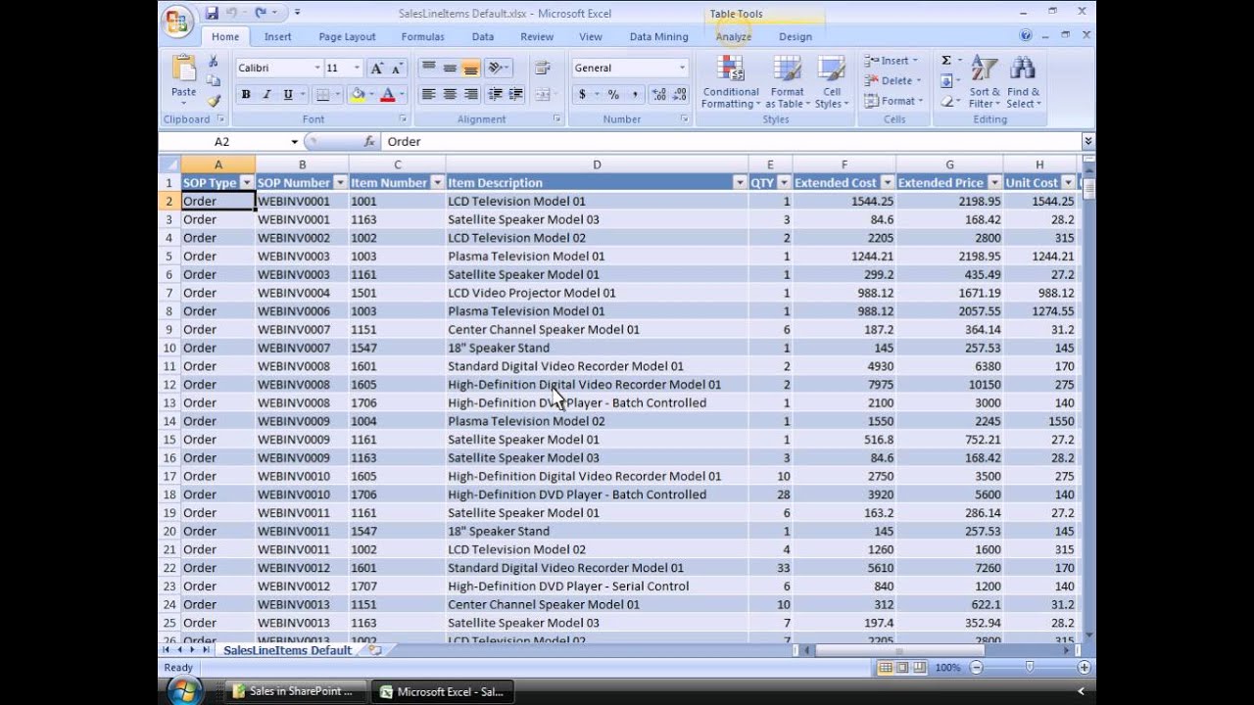The image size is (1254, 705).
Task: Apply red font color
Action: (388, 95)
